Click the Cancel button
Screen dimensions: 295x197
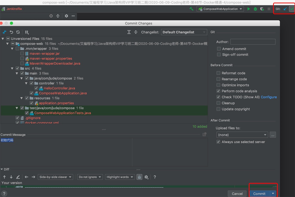[x=237, y=194]
